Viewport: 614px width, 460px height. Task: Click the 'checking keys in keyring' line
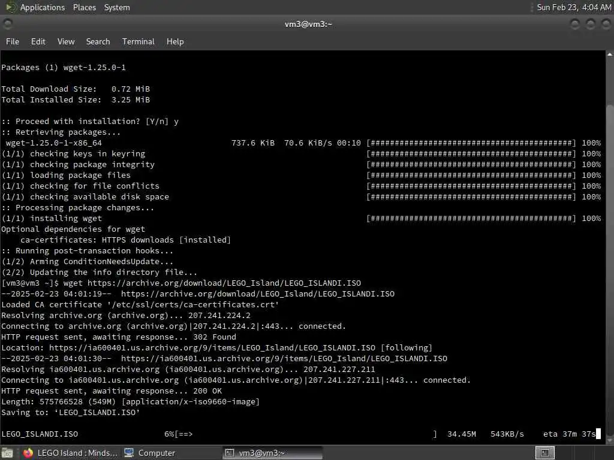[x=73, y=154]
